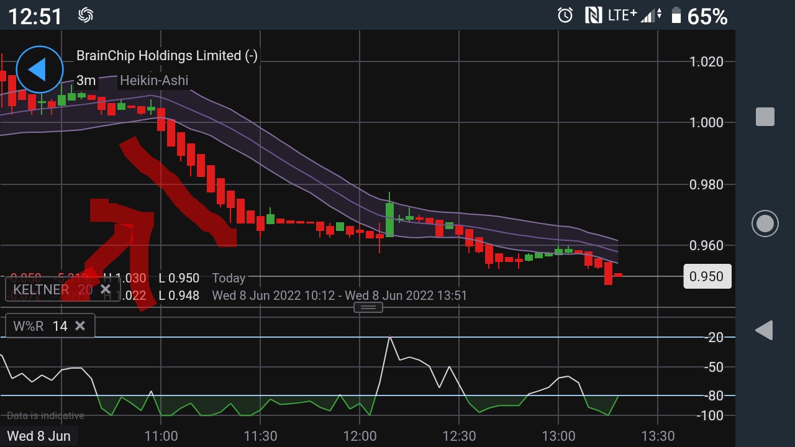
Task: Tap the Wed 8 Jun date label
Action: click(x=39, y=436)
